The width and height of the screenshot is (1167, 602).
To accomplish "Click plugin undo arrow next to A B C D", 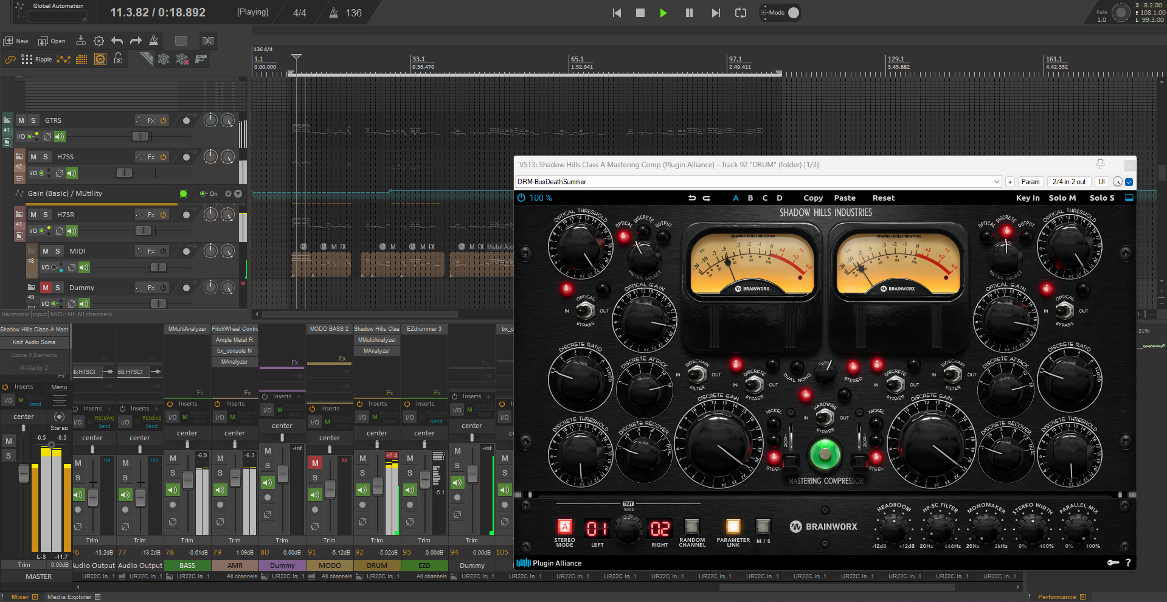I will pos(691,198).
